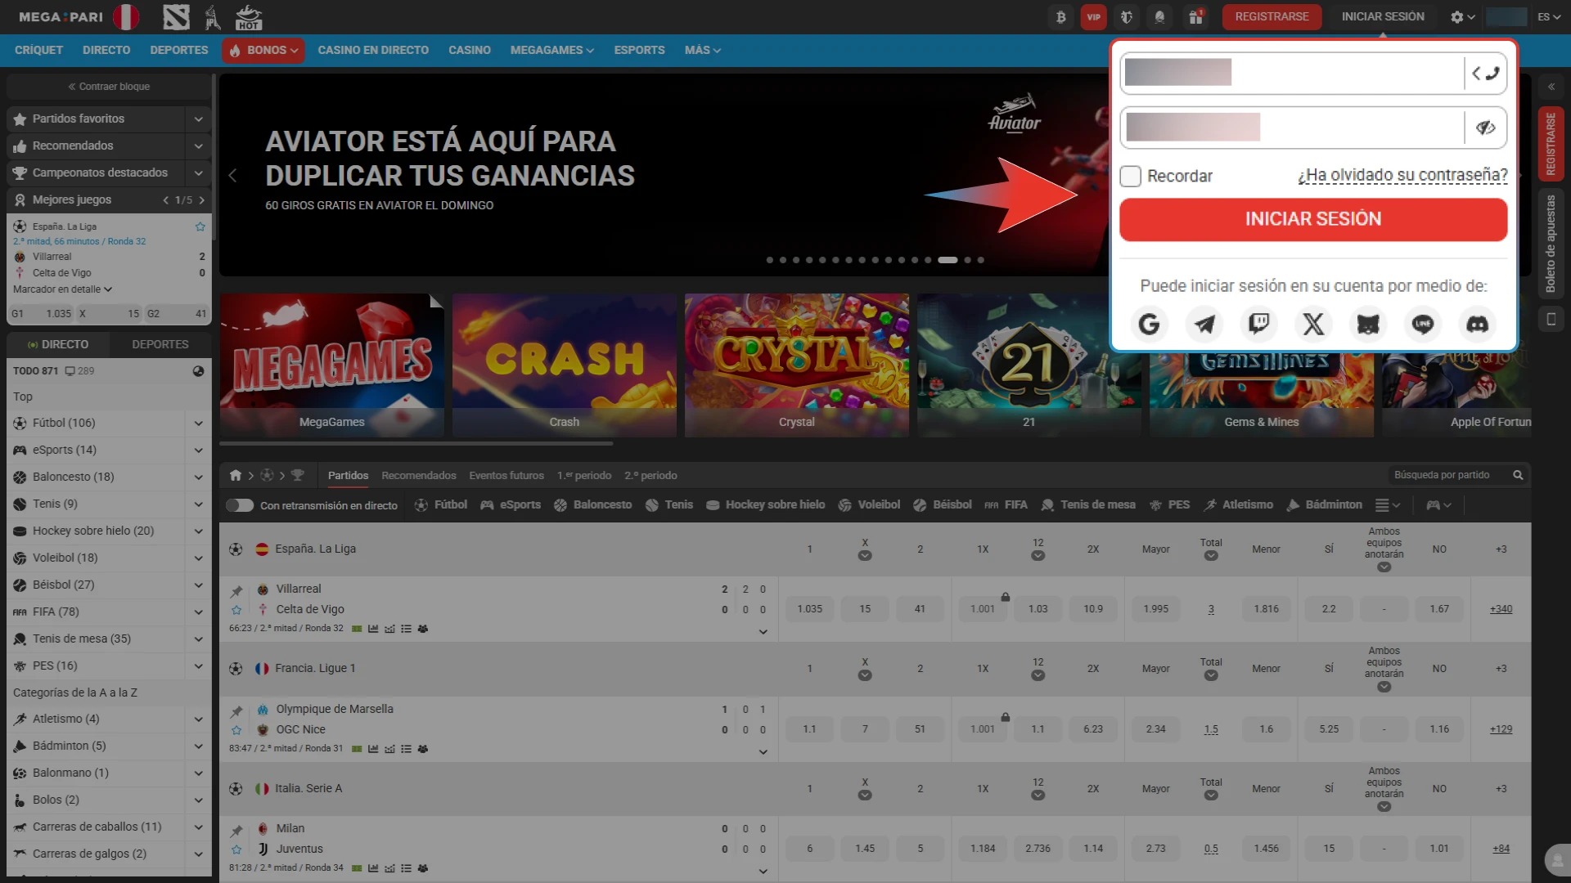Screen dimensions: 1571x883
Task: Select the 1.er periodo tab
Action: 584,476
